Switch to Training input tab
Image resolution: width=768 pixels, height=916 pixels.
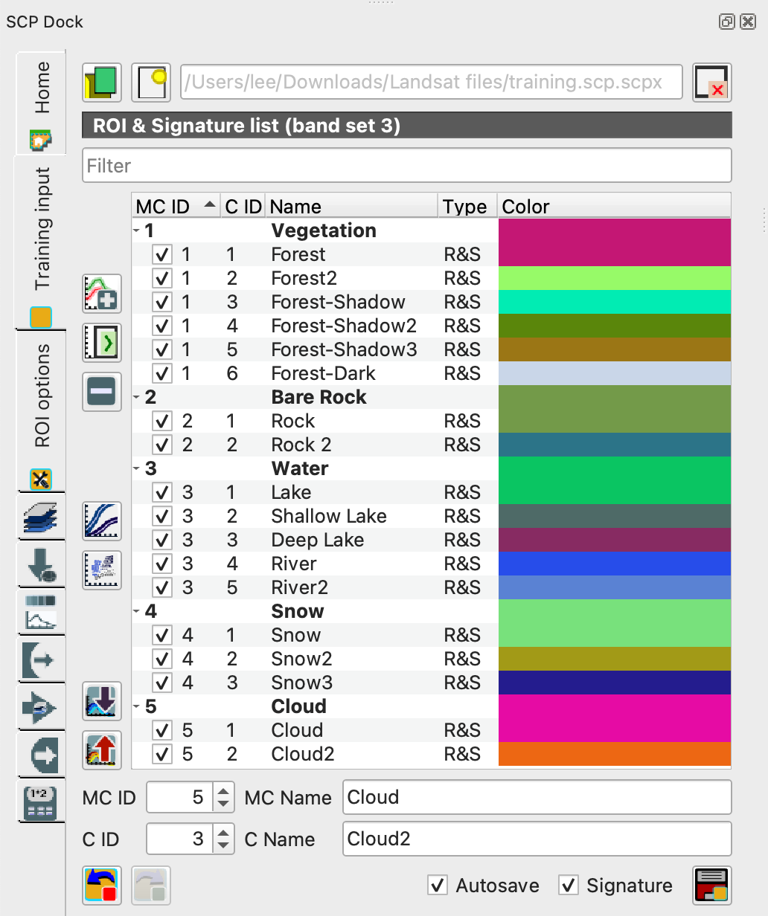pyautogui.click(x=40, y=242)
